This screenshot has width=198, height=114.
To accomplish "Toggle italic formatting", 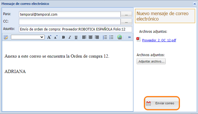I will point(70,37).
